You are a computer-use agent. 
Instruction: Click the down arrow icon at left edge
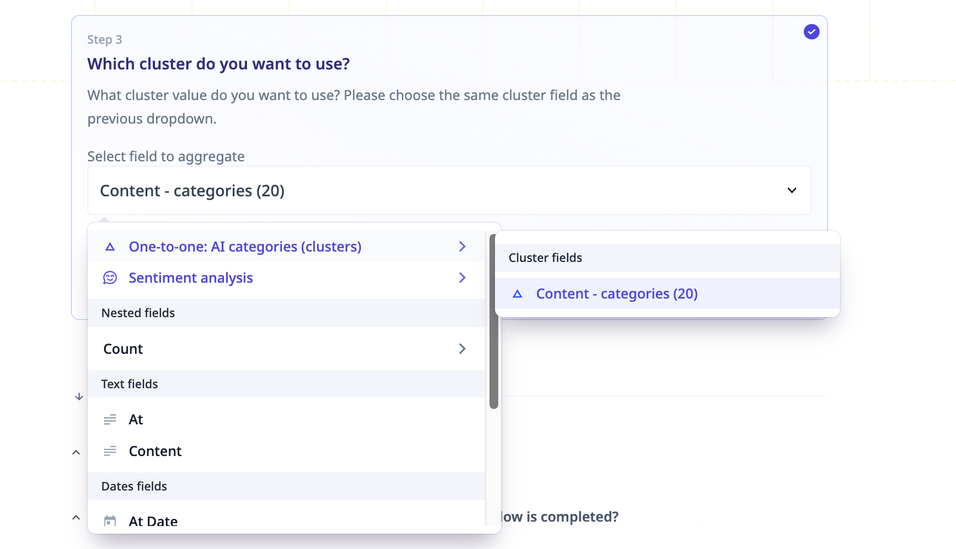pos(79,396)
